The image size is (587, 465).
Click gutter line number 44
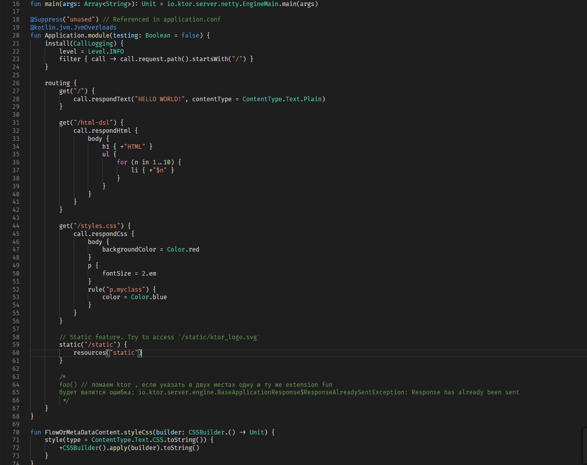[x=16, y=226]
